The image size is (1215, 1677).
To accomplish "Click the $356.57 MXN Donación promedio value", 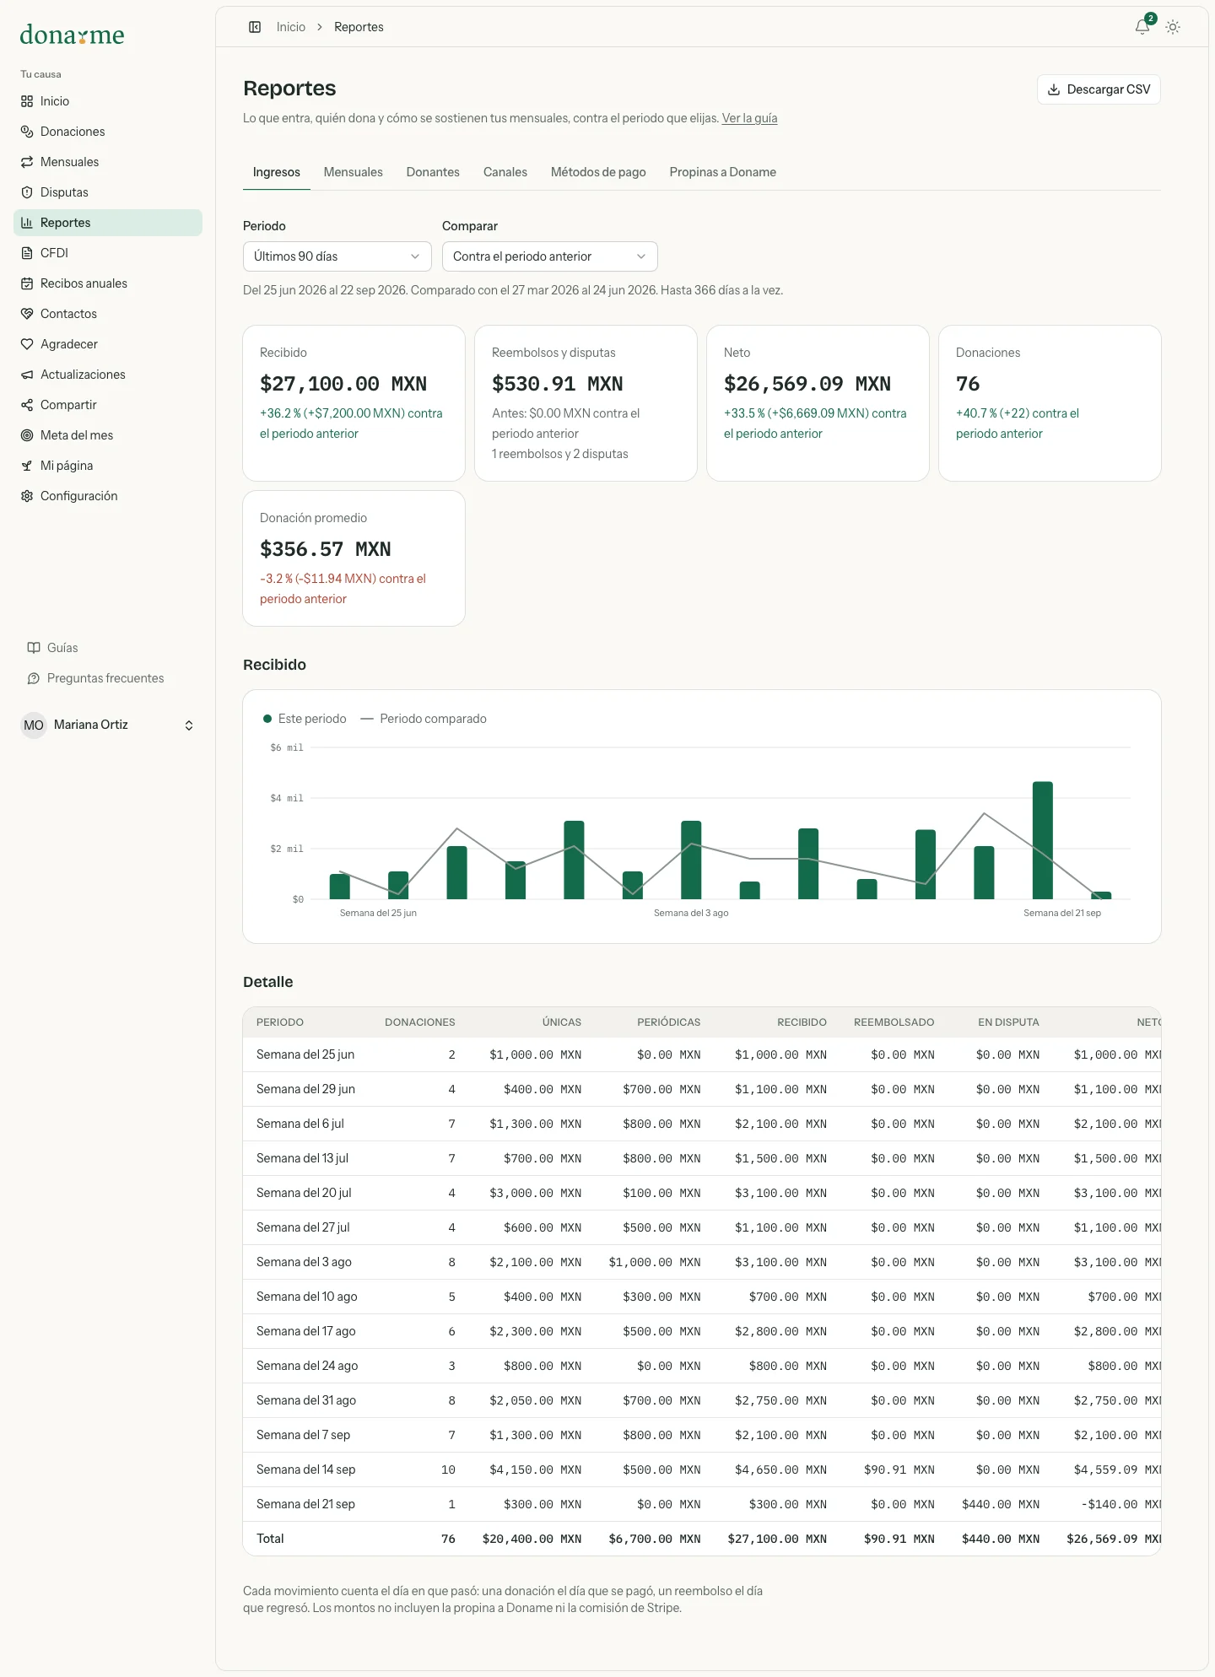I will click(x=326, y=549).
